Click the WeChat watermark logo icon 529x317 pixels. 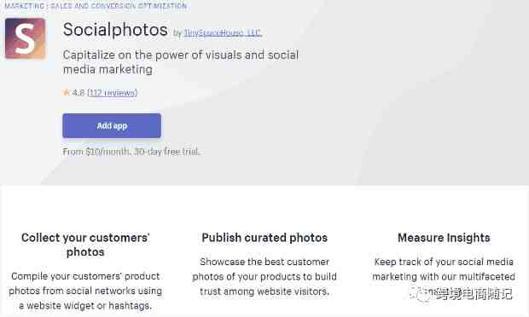pos(421,295)
